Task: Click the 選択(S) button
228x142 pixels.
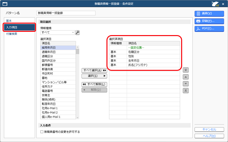Action: (94, 76)
